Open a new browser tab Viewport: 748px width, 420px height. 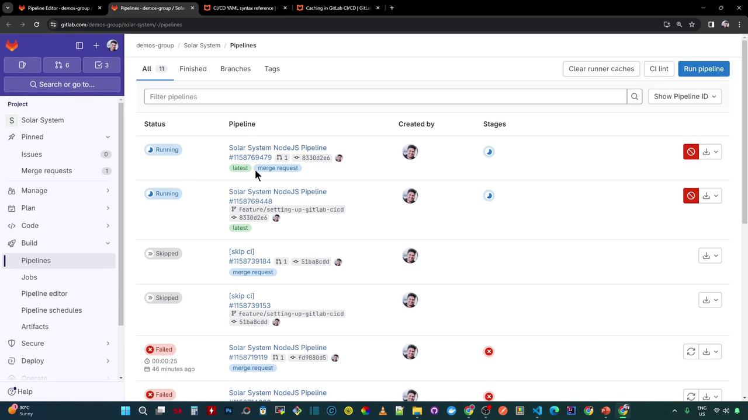coord(392,8)
